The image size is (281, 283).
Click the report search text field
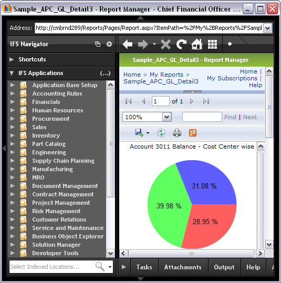(202, 117)
